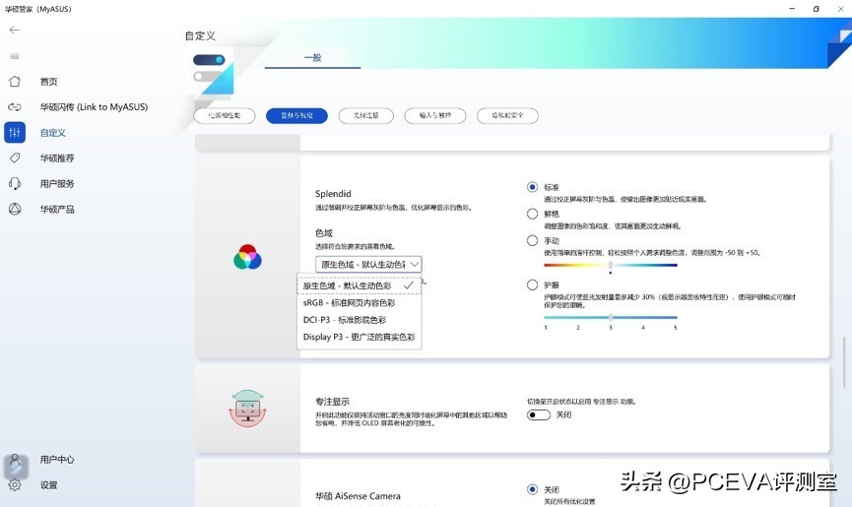The height and width of the screenshot is (507, 852).
Task: Open the 音频与视频 category pill
Action: tap(296, 115)
